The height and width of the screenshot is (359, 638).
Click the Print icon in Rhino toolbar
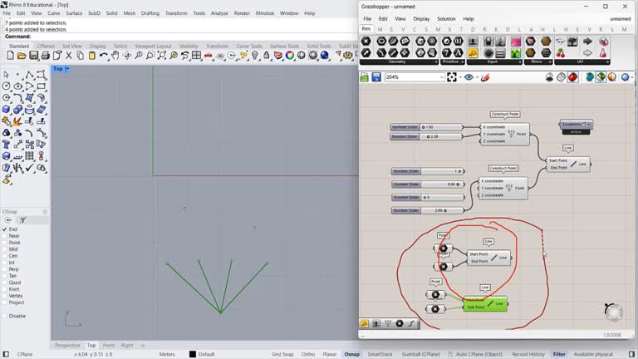coord(45,56)
